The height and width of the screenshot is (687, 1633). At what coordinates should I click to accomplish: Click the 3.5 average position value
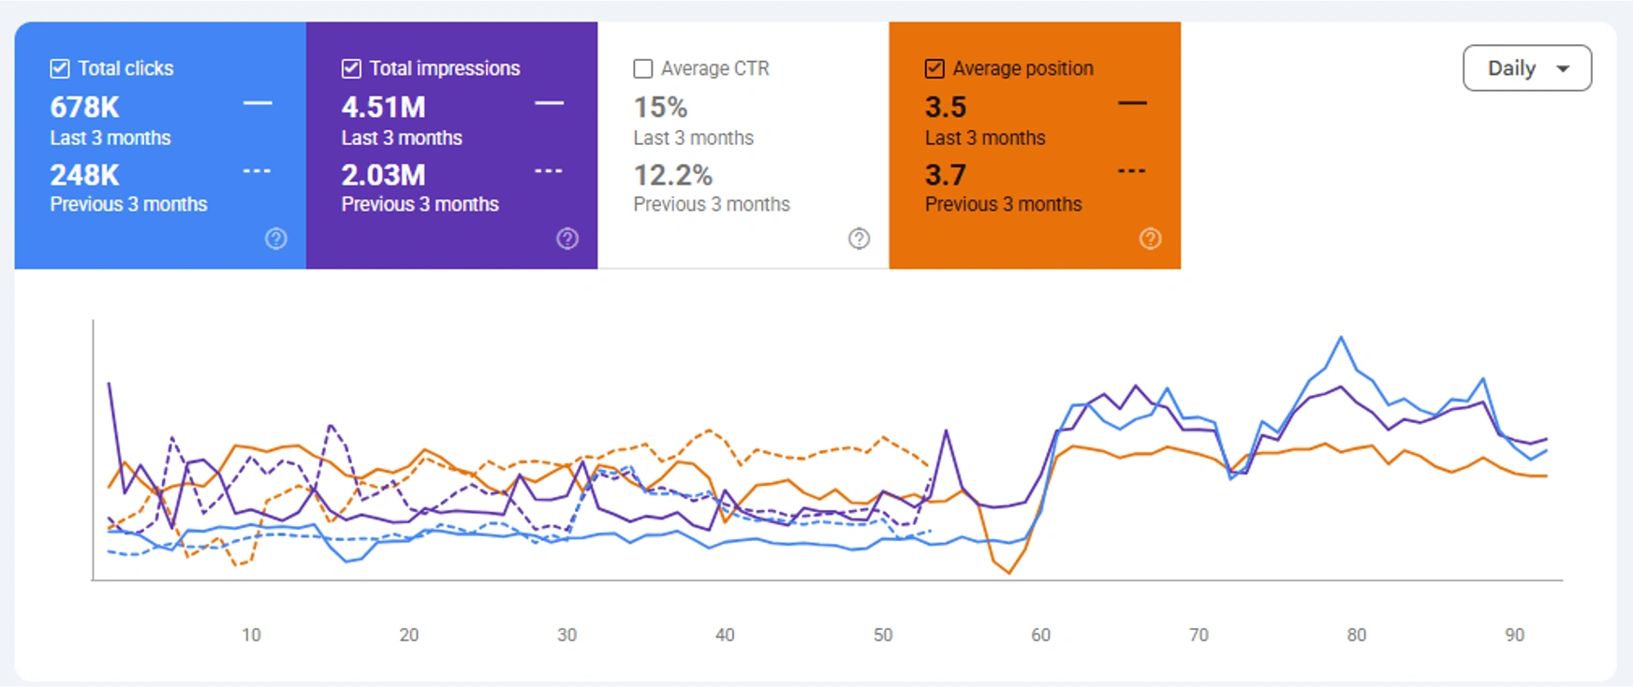946,108
